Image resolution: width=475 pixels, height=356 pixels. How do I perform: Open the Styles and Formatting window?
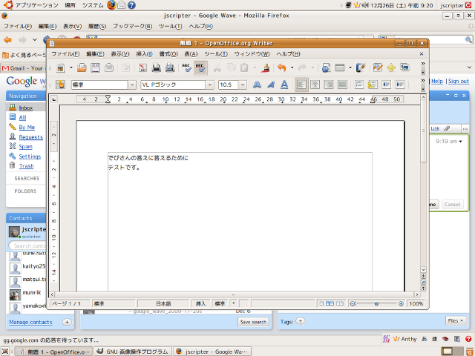[61, 85]
